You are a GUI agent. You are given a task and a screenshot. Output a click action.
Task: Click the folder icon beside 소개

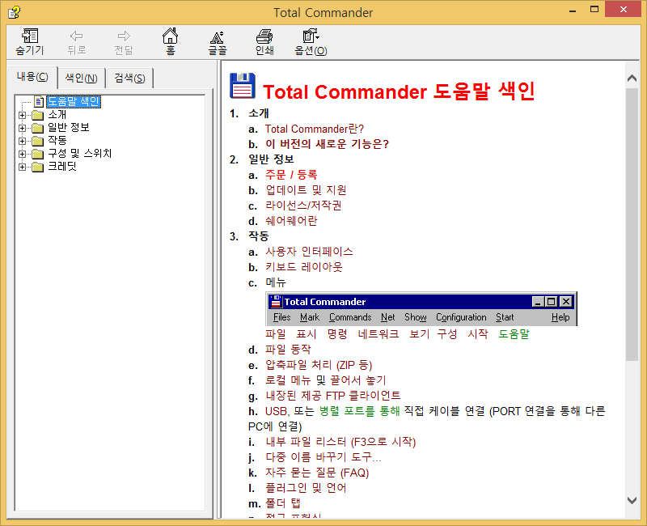click(x=37, y=115)
